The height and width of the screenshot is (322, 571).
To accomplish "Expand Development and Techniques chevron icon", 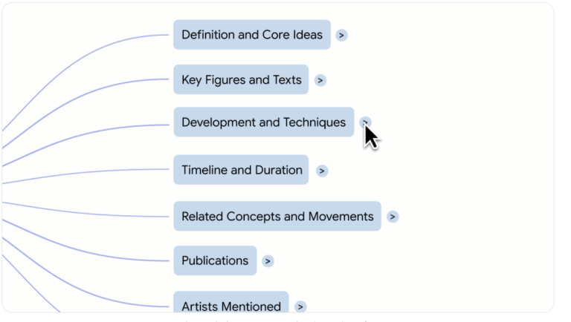I will (365, 122).
